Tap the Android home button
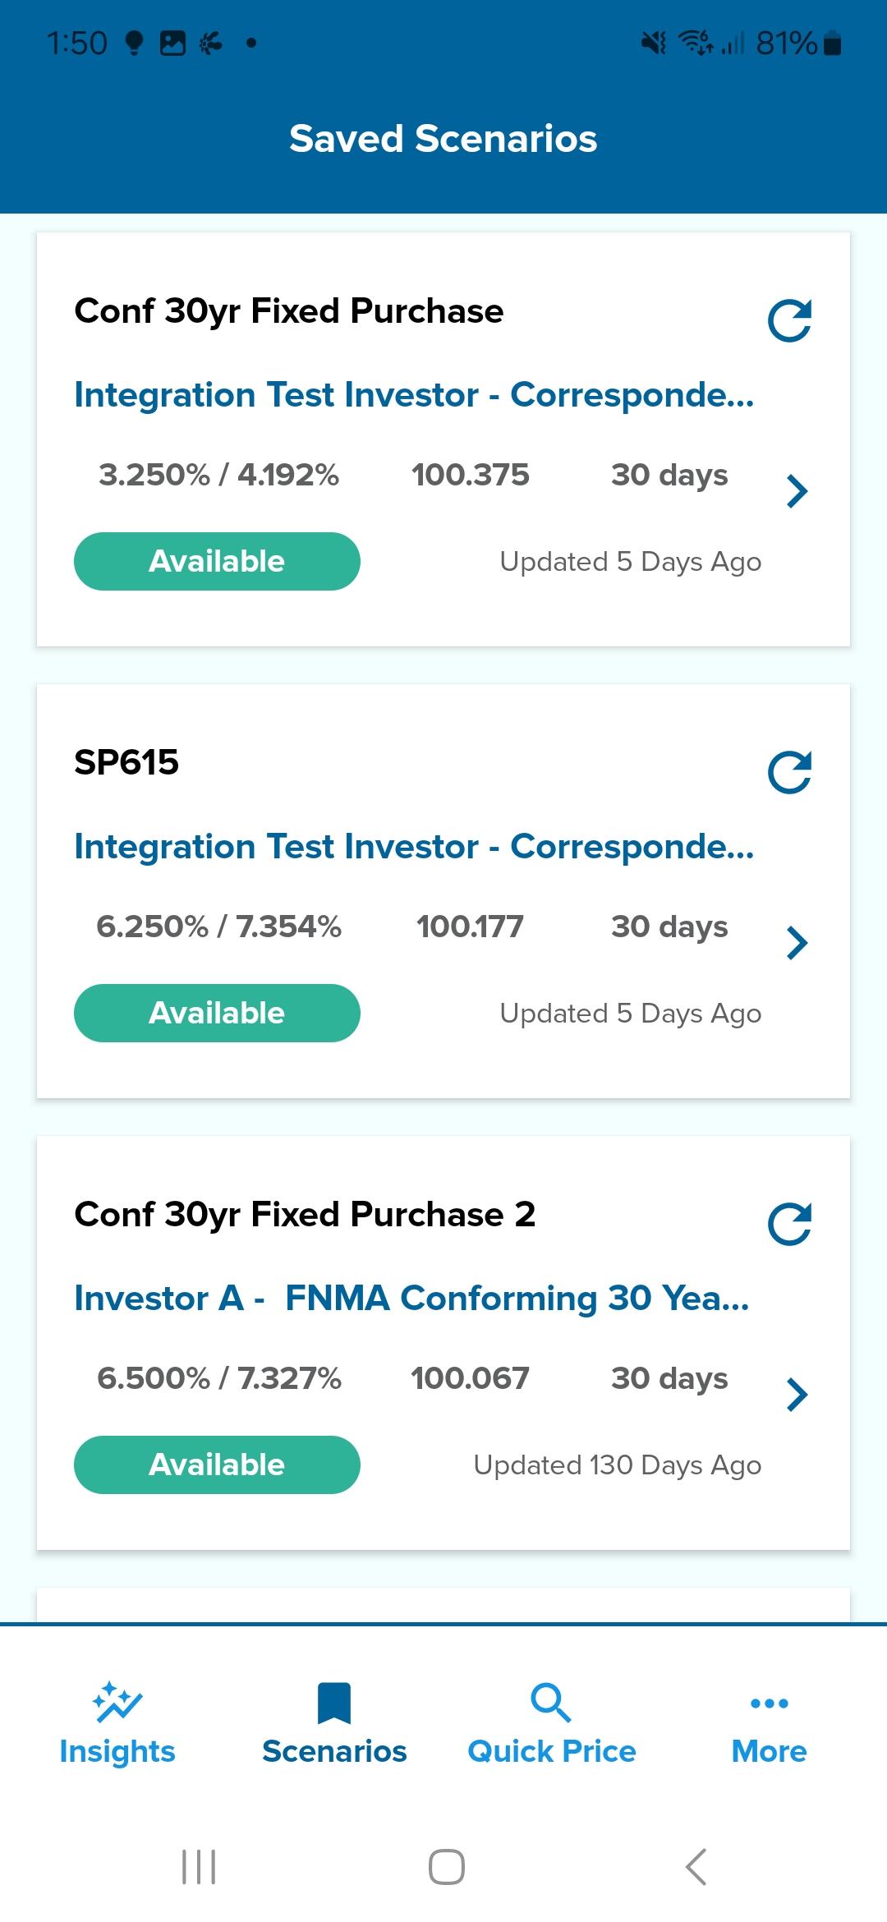Image resolution: width=887 pixels, height=1922 pixels. pos(447,1867)
